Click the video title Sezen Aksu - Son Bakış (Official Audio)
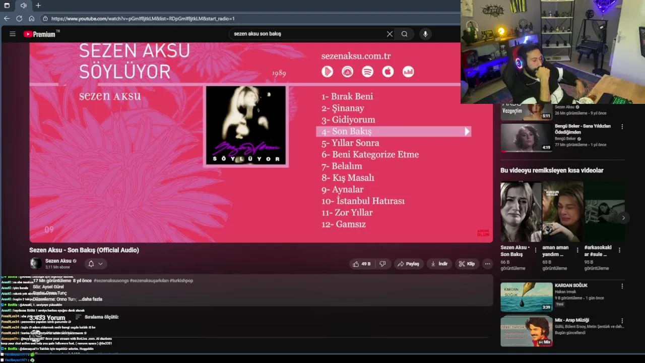 pos(84,250)
